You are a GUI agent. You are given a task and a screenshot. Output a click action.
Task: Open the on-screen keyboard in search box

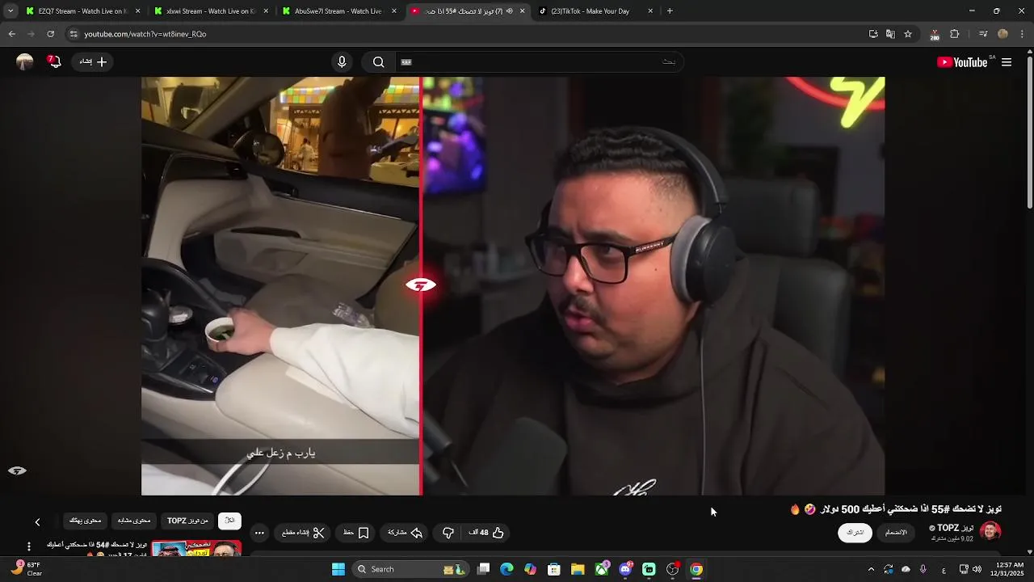[x=406, y=62]
